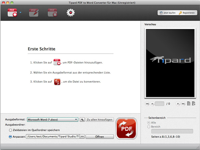Click the window resize grip corner
This screenshot has height=150, width=200.
pos(198,147)
